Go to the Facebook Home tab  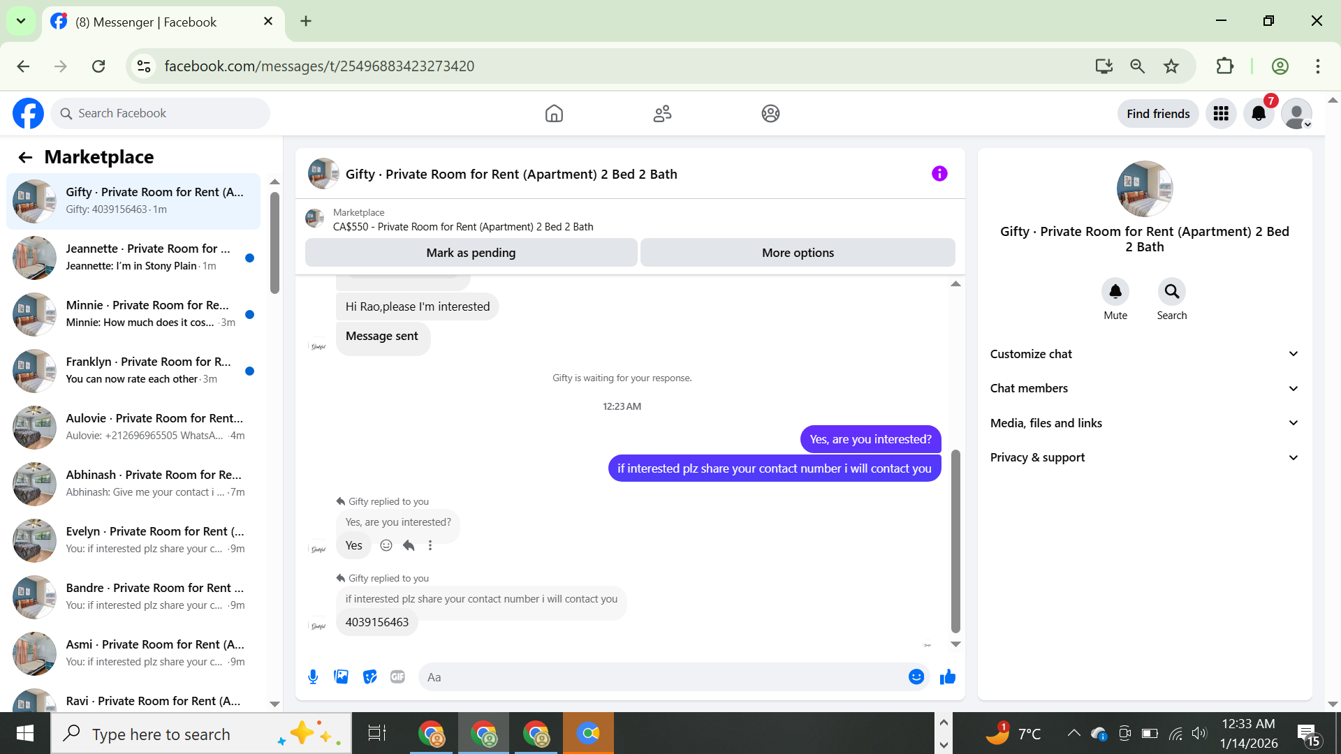pos(554,114)
